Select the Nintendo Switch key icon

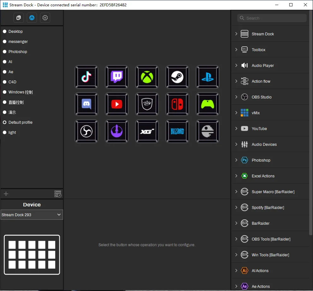(177, 104)
